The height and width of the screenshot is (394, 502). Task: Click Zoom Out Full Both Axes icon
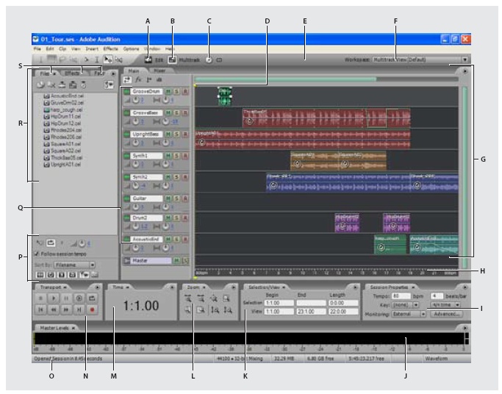[214, 298]
